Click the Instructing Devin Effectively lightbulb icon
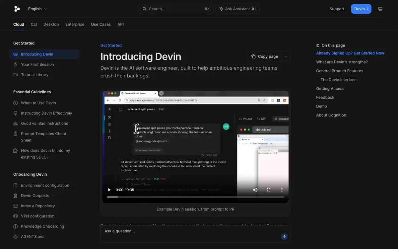The height and width of the screenshot is (249, 398). pyautogui.click(x=16, y=113)
